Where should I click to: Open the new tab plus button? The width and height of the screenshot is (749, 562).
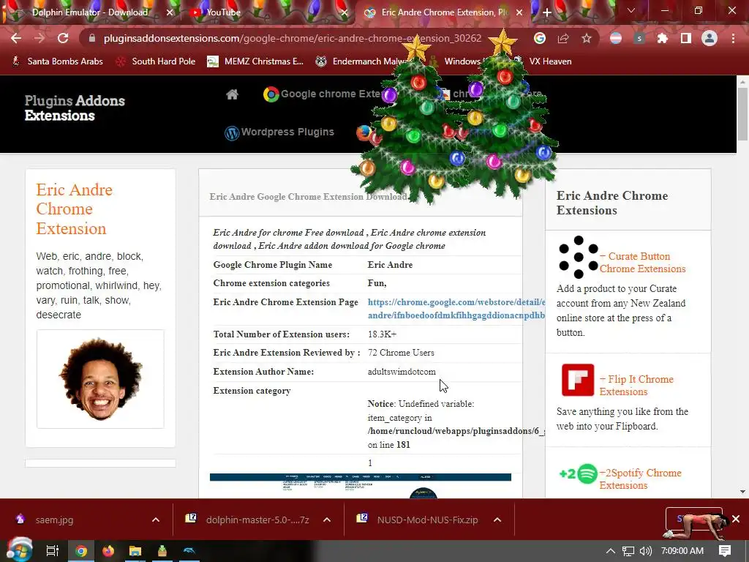coord(547,12)
